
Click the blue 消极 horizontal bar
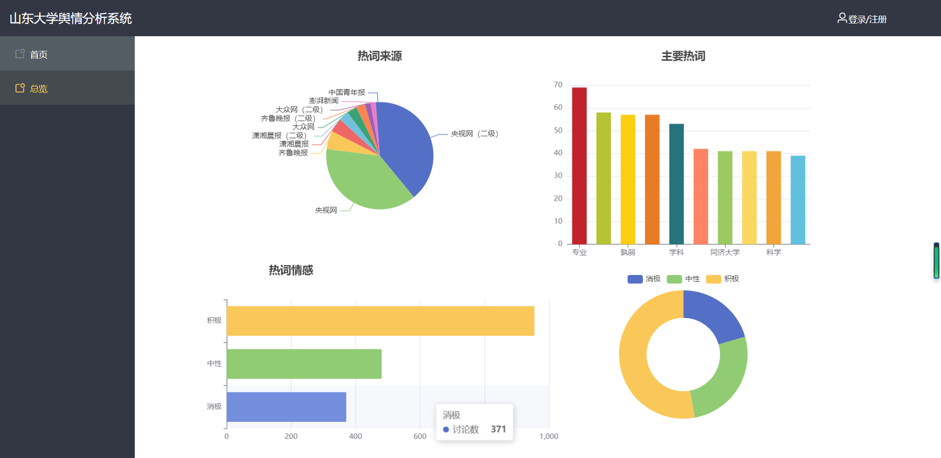click(287, 407)
